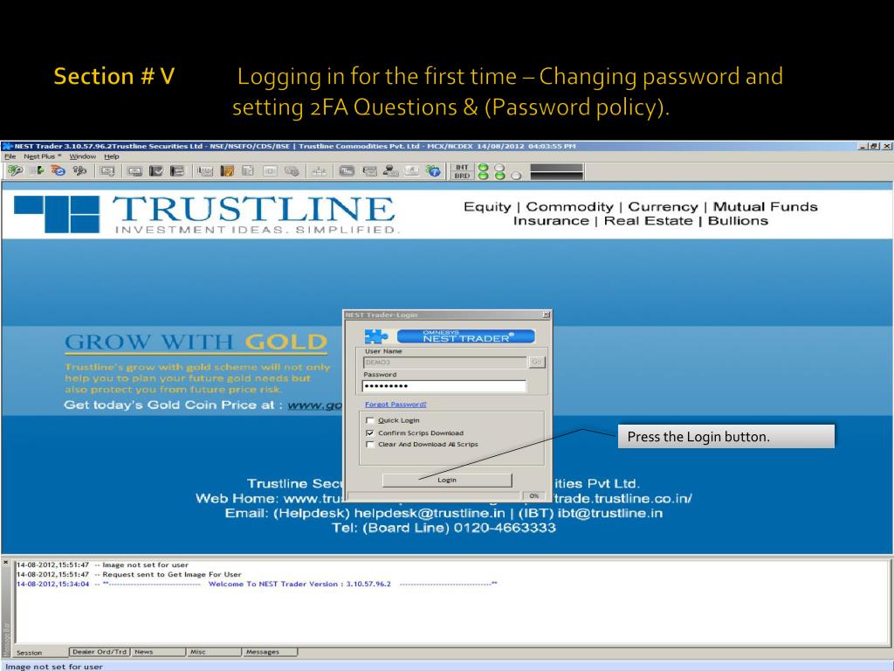This screenshot has height=671, width=894.
Task: Open the Help menu
Action: click(x=112, y=156)
